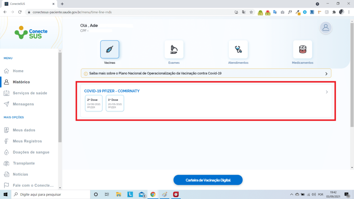354x199 pixels.
Task: Click the Carteira de Vacinação Digital button
Action: [208, 180]
